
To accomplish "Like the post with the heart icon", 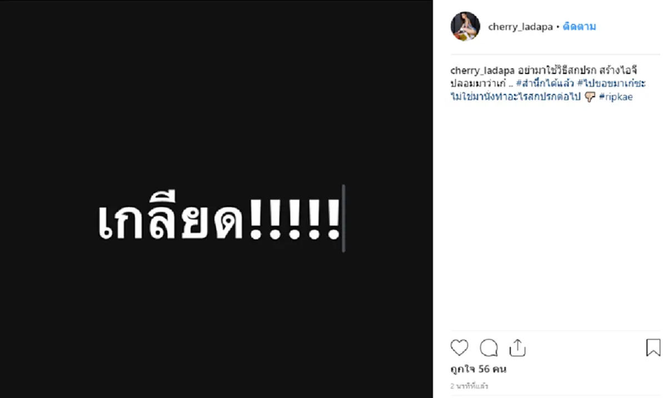I will 459,348.
